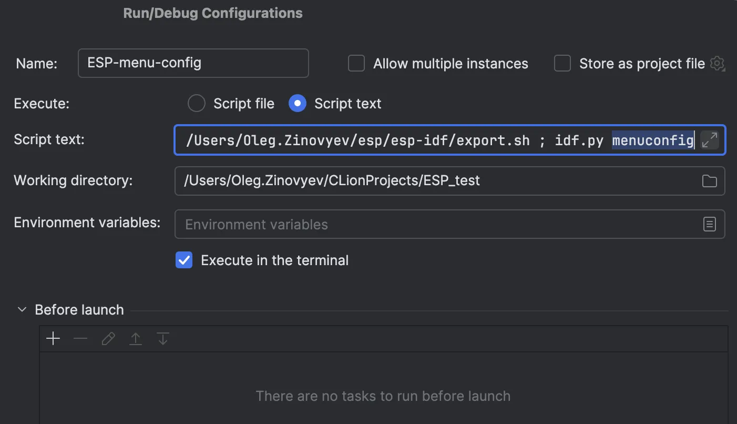The width and height of the screenshot is (737, 424).
Task: Click the remove task minus icon
Action: coord(80,339)
